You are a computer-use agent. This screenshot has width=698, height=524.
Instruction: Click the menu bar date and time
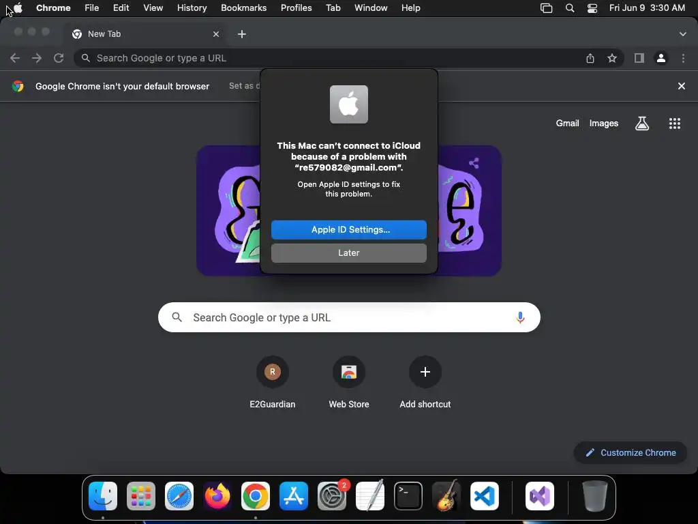(647, 8)
